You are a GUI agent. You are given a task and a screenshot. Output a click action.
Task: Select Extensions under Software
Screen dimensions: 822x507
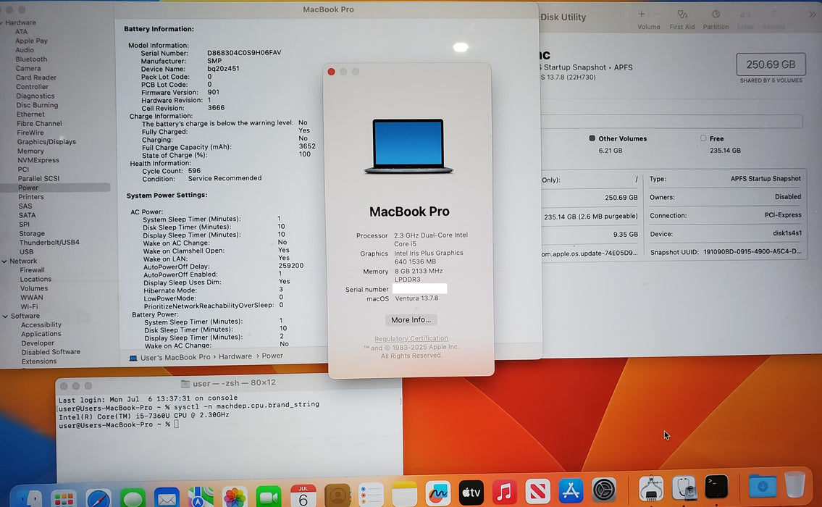(39, 361)
